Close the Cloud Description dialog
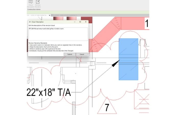Screen dimensions: 176x115 click(86, 22)
